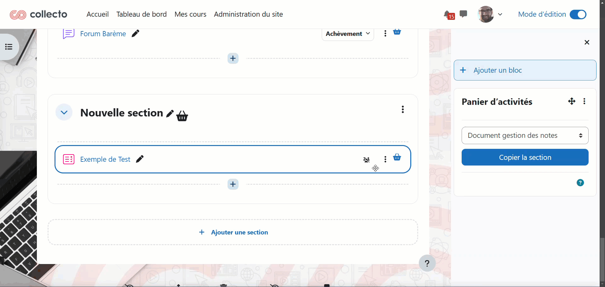Open the Document gestion des notes select

(x=525, y=135)
